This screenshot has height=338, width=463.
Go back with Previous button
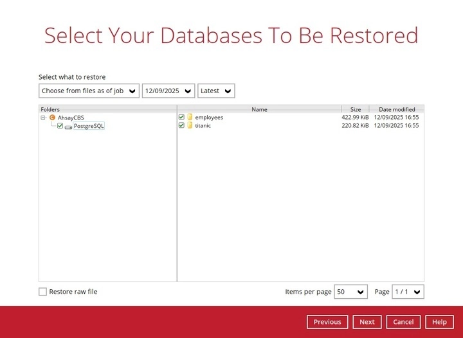pyautogui.click(x=327, y=322)
